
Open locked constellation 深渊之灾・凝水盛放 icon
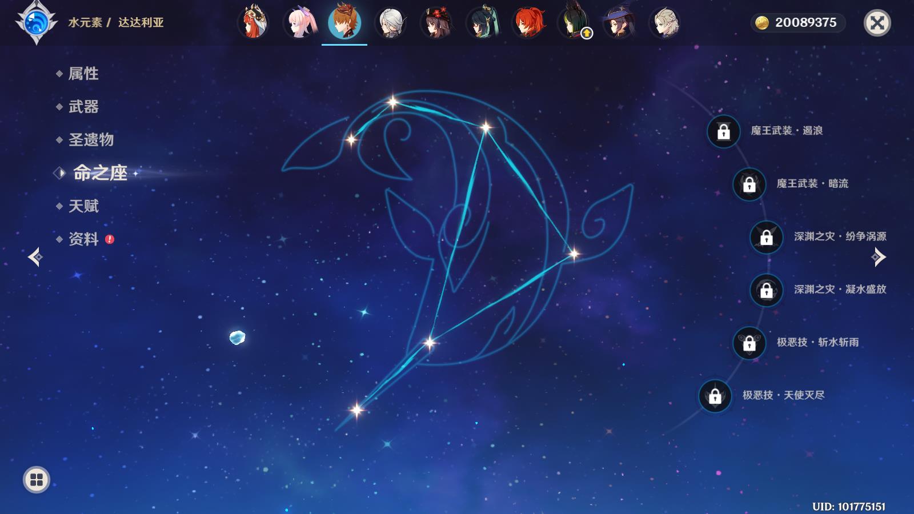coord(767,290)
